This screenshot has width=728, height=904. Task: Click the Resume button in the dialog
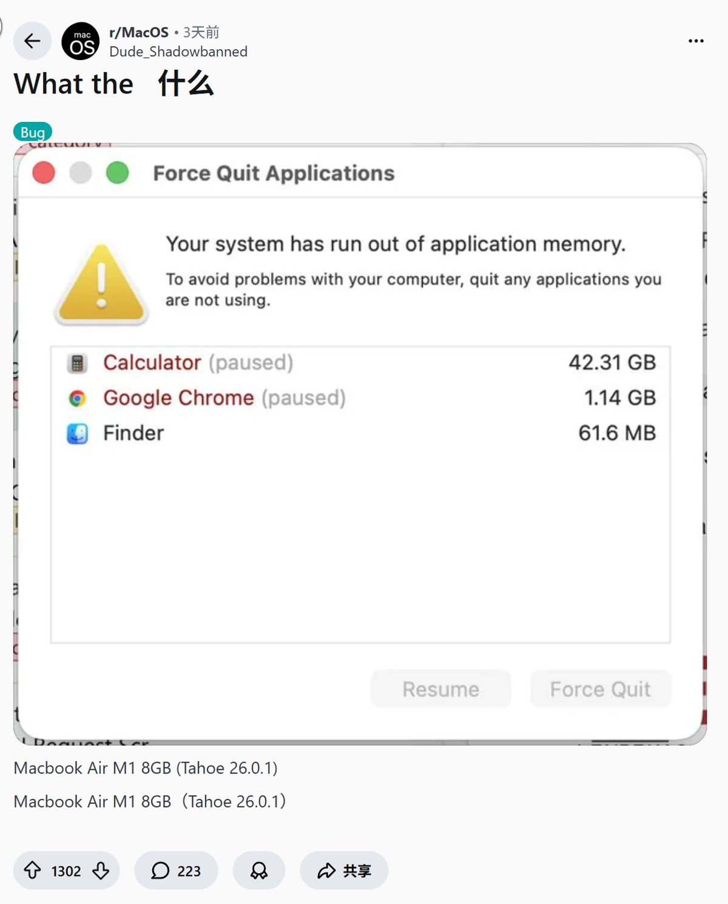click(440, 689)
